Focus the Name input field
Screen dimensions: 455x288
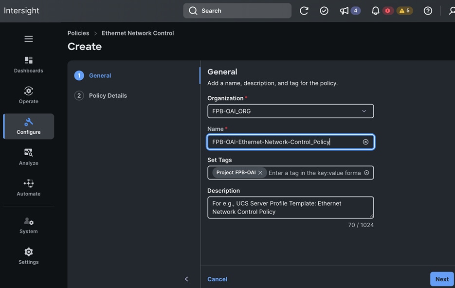point(291,142)
